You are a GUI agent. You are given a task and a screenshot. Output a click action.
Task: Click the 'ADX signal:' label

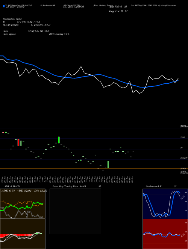coord(9,34)
